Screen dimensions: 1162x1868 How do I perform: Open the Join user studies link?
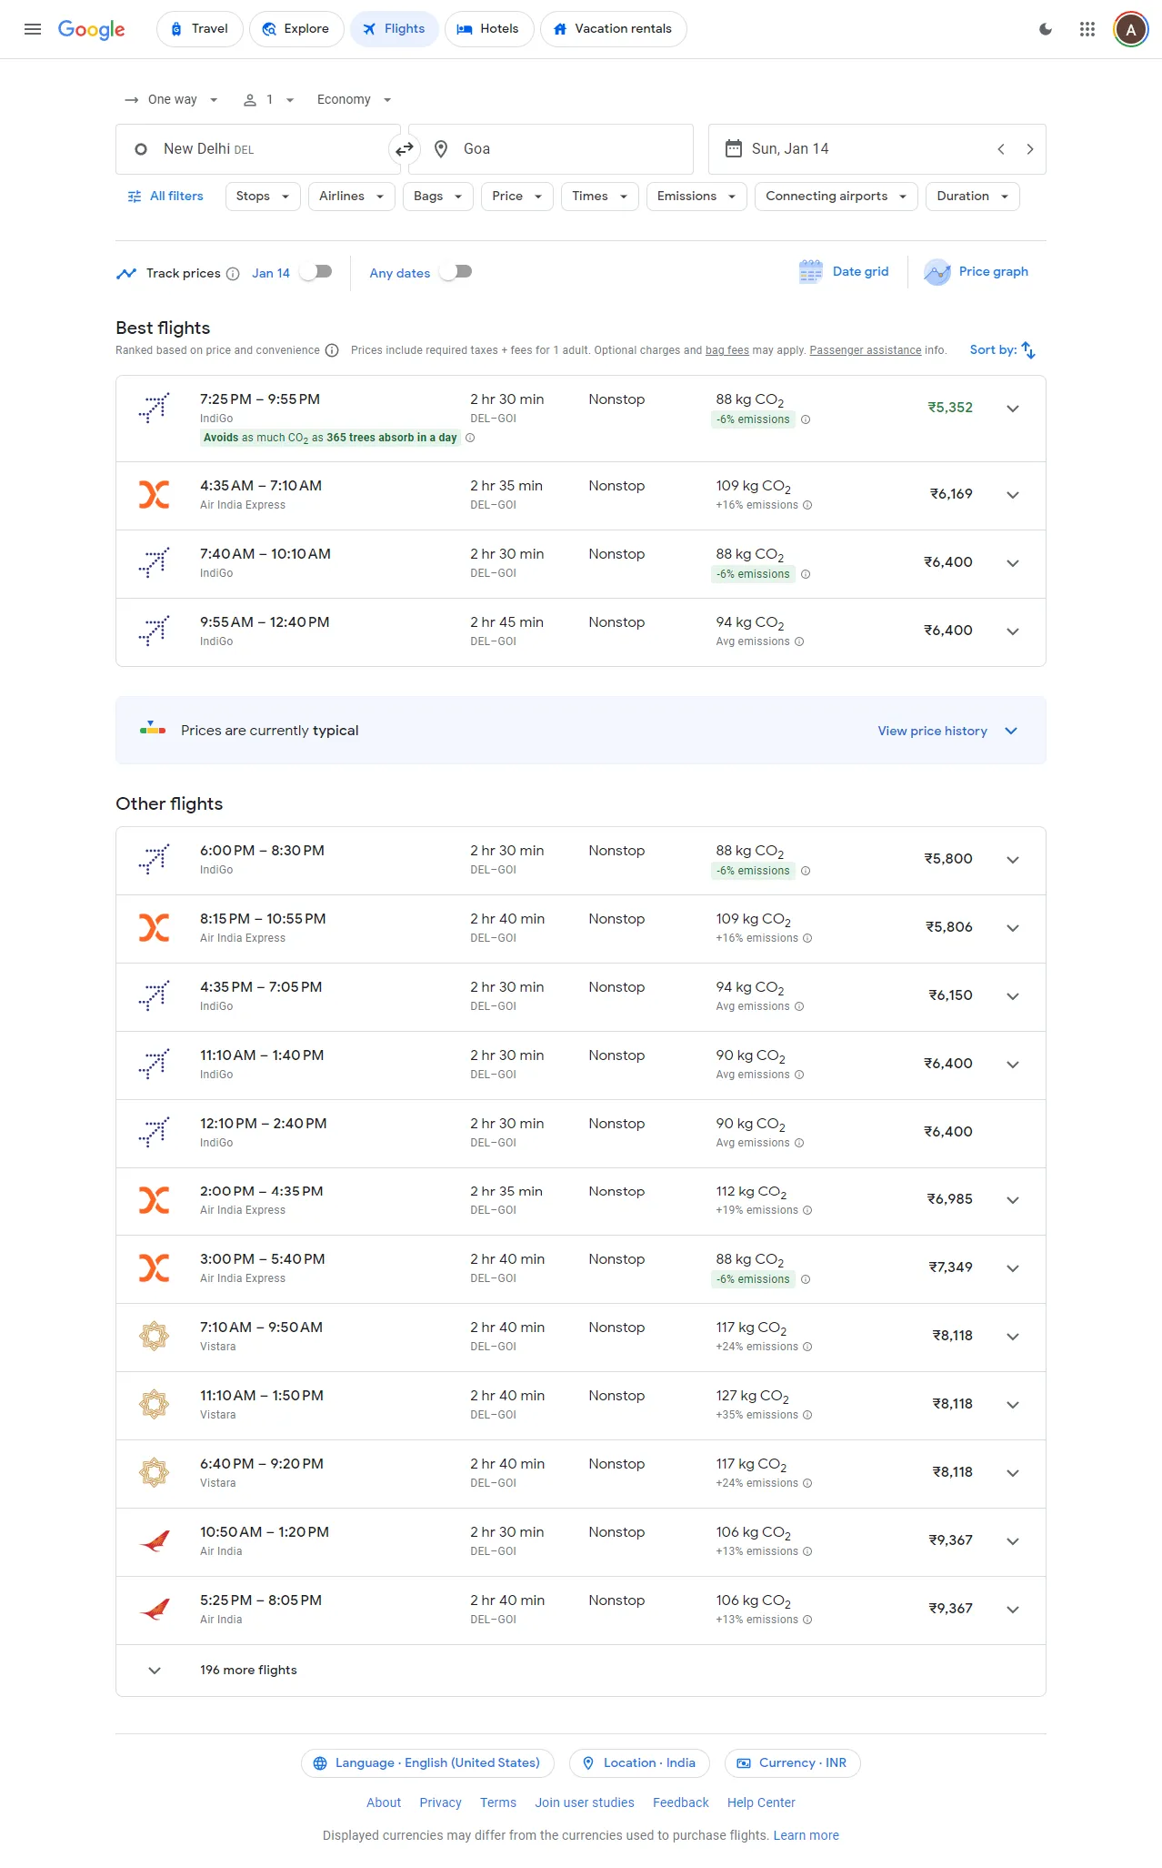click(585, 1803)
